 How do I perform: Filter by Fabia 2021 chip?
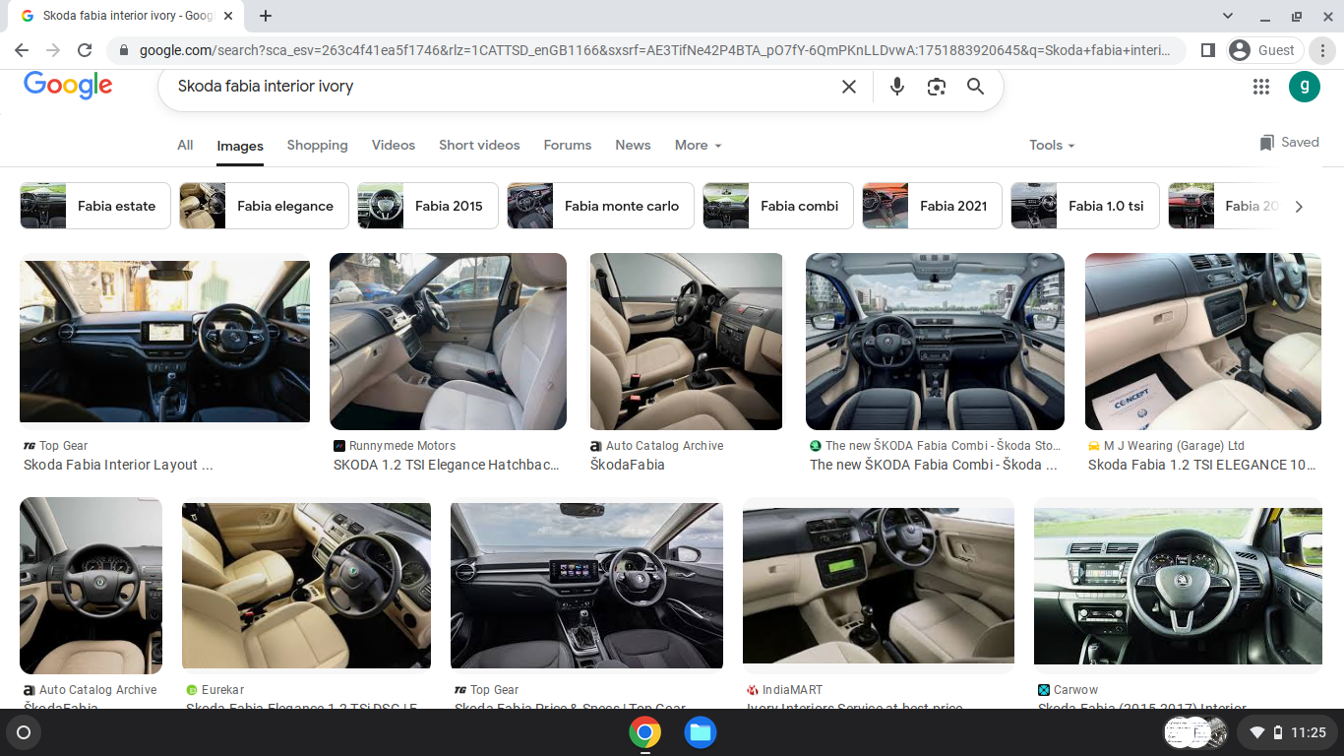(x=932, y=206)
